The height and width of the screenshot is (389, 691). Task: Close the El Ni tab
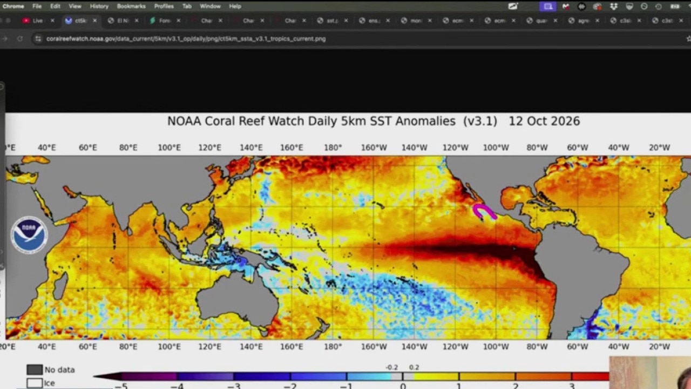(x=137, y=21)
